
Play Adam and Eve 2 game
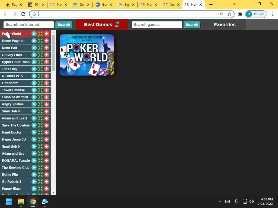click(34, 118)
